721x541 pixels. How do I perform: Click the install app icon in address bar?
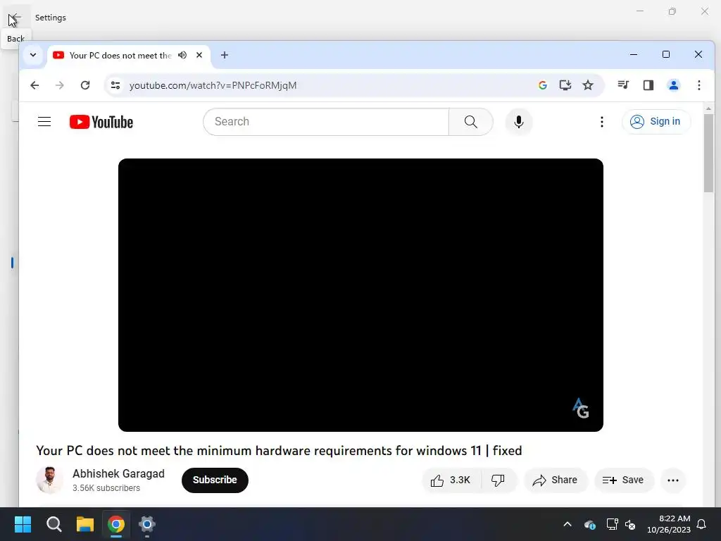point(565,85)
